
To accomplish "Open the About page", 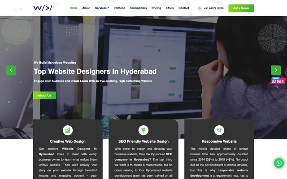I will coord(86,8).
